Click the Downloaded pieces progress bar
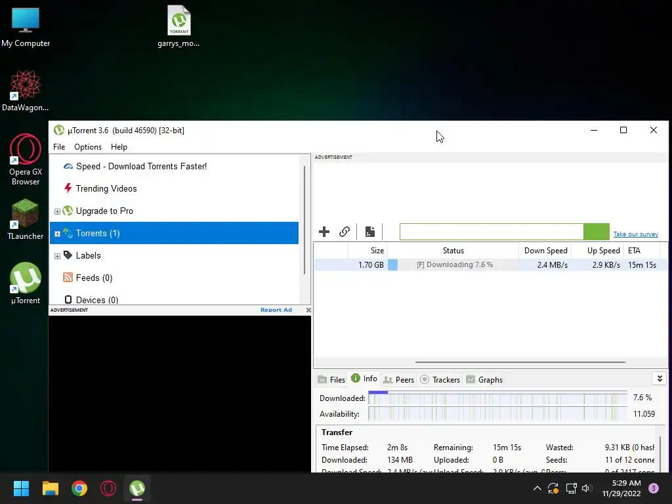 tap(497, 398)
